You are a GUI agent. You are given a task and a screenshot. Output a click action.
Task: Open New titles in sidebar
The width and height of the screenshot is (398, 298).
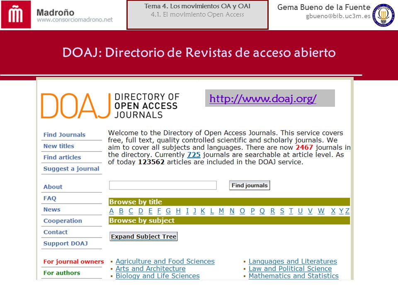point(58,146)
